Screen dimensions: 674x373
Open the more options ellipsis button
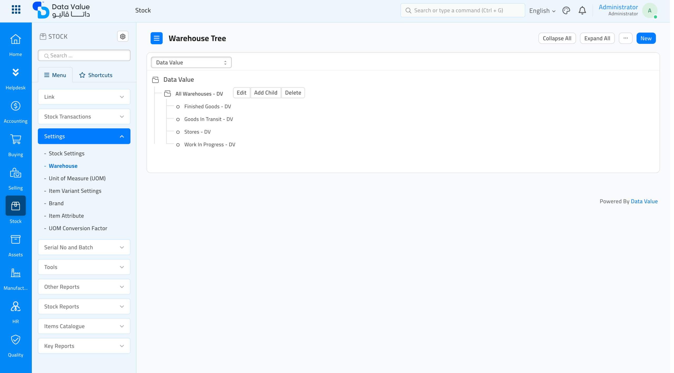(626, 38)
